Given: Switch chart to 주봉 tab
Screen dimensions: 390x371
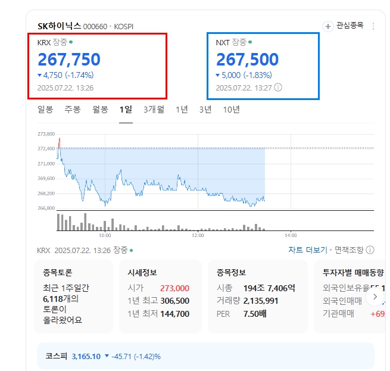Looking at the screenshot, I should (73, 110).
